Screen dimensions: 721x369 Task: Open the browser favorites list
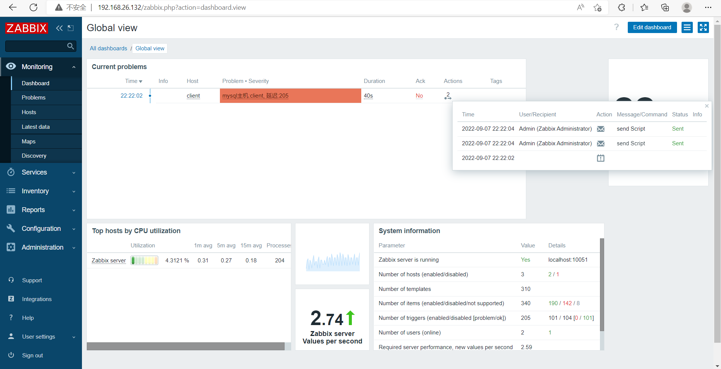(644, 8)
